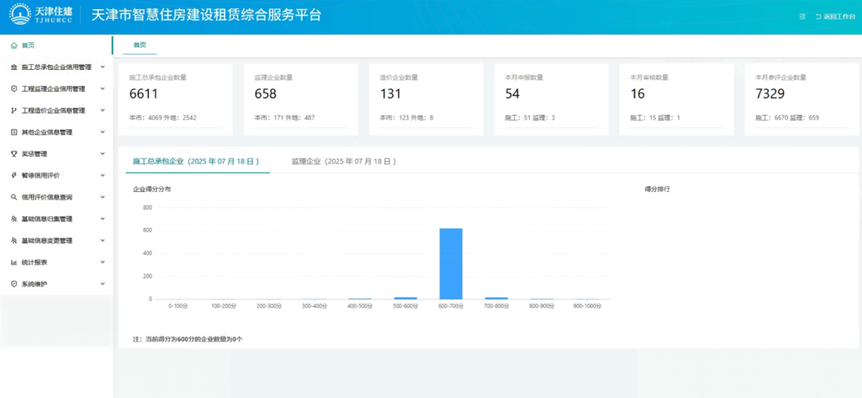Expand the 工程造价企业信息管理 chevron
The width and height of the screenshot is (862, 398).
pyautogui.click(x=103, y=110)
